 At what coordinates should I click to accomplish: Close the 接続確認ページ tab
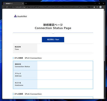23,4
